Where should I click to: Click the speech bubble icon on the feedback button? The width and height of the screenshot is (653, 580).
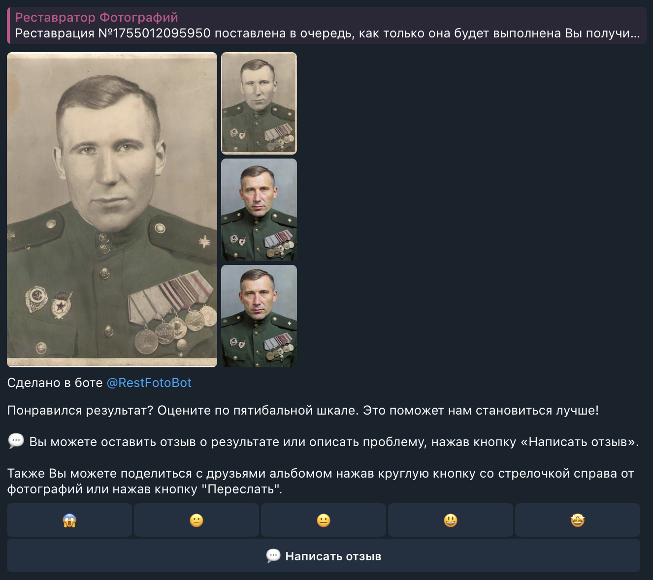[273, 555]
